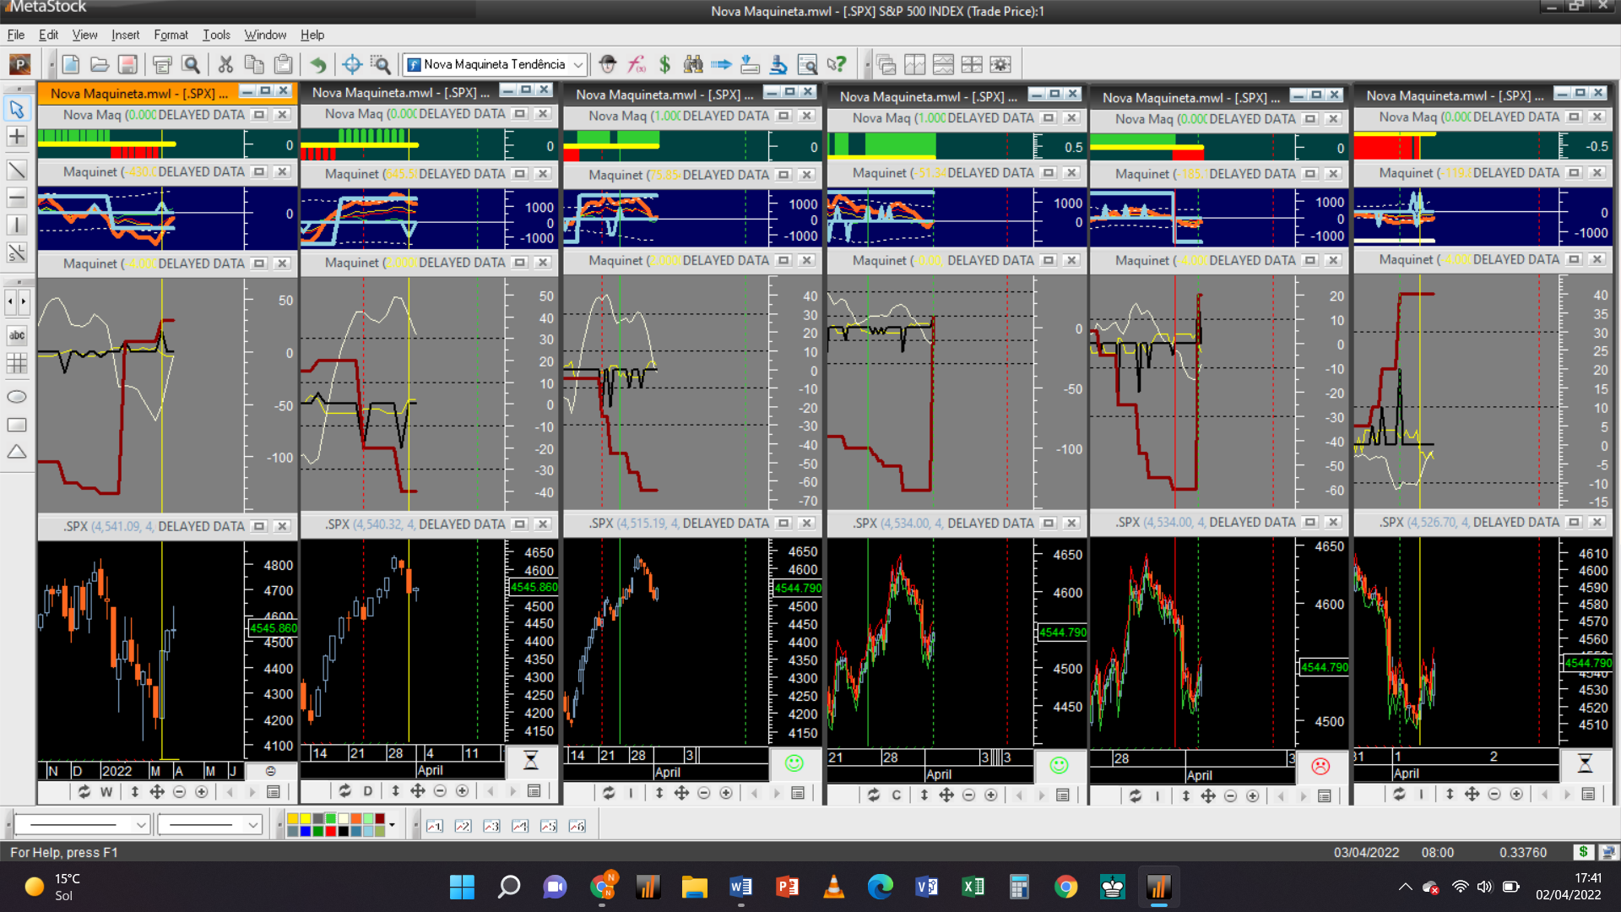
Task: Expand the Nova Maquineta Tendência template dropdown
Action: click(577, 64)
